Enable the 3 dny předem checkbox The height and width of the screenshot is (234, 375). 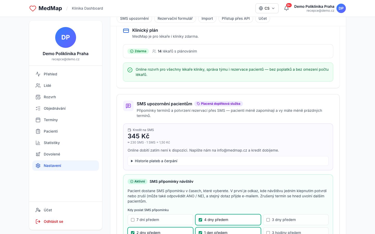click(268, 220)
